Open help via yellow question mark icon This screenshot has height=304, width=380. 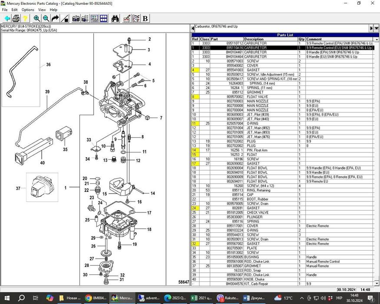[x=25, y=18]
